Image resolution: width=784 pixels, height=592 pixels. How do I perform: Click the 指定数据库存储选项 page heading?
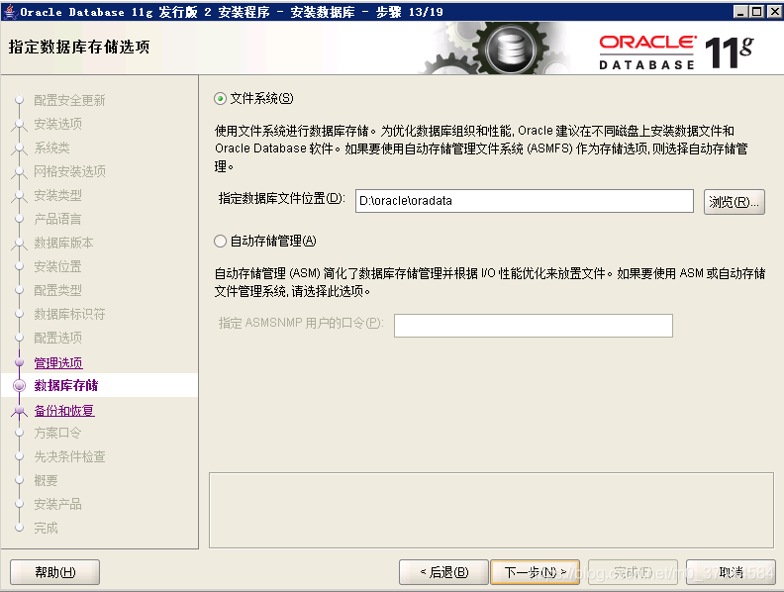coord(79,47)
